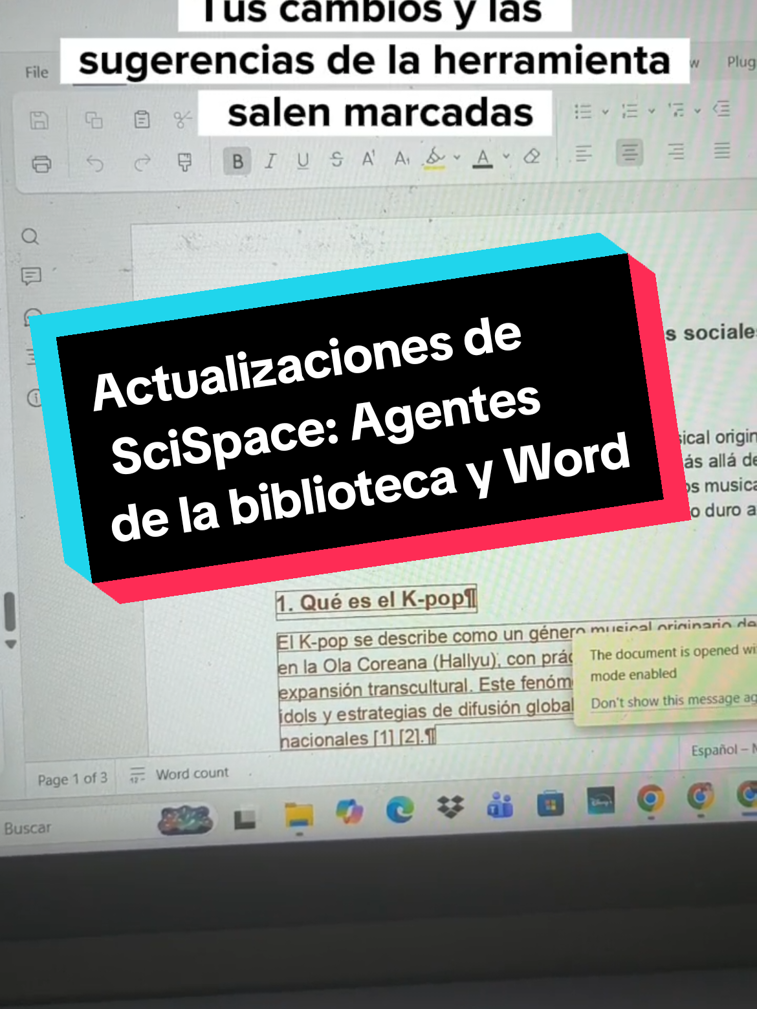Click the Copy icon
Image resolution: width=757 pixels, height=1009 pixels.
tap(94, 120)
